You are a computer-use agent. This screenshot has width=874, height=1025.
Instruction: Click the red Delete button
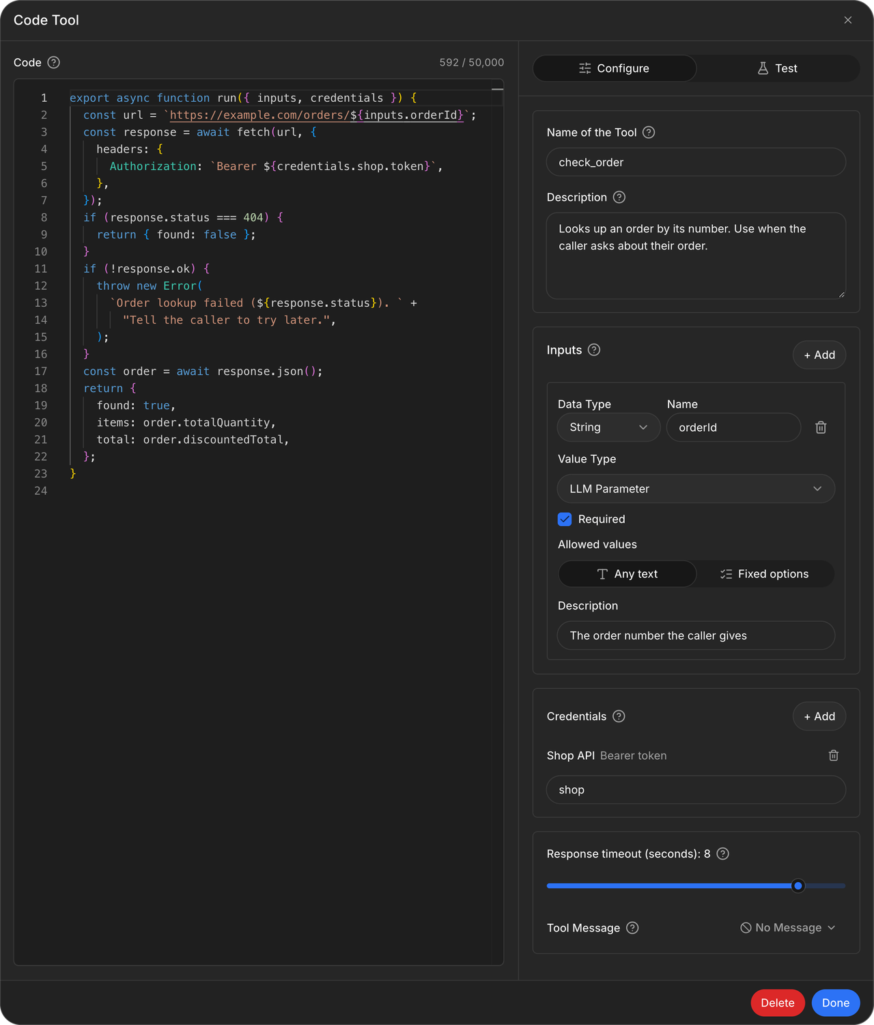[x=778, y=1003]
